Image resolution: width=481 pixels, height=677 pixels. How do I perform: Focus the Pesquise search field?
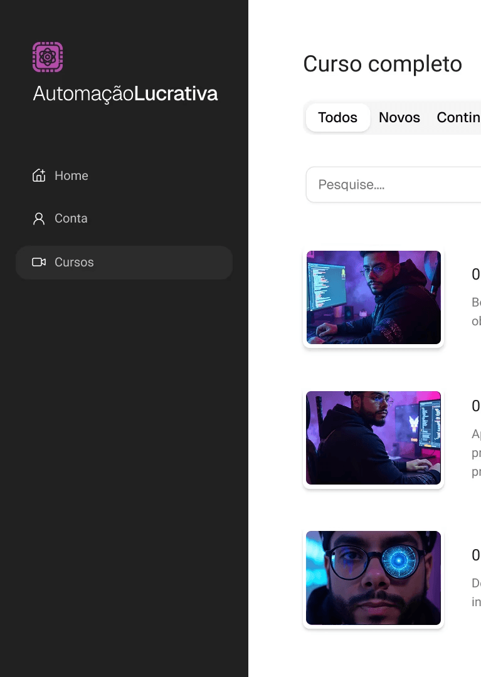pyautogui.click(x=393, y=184)
